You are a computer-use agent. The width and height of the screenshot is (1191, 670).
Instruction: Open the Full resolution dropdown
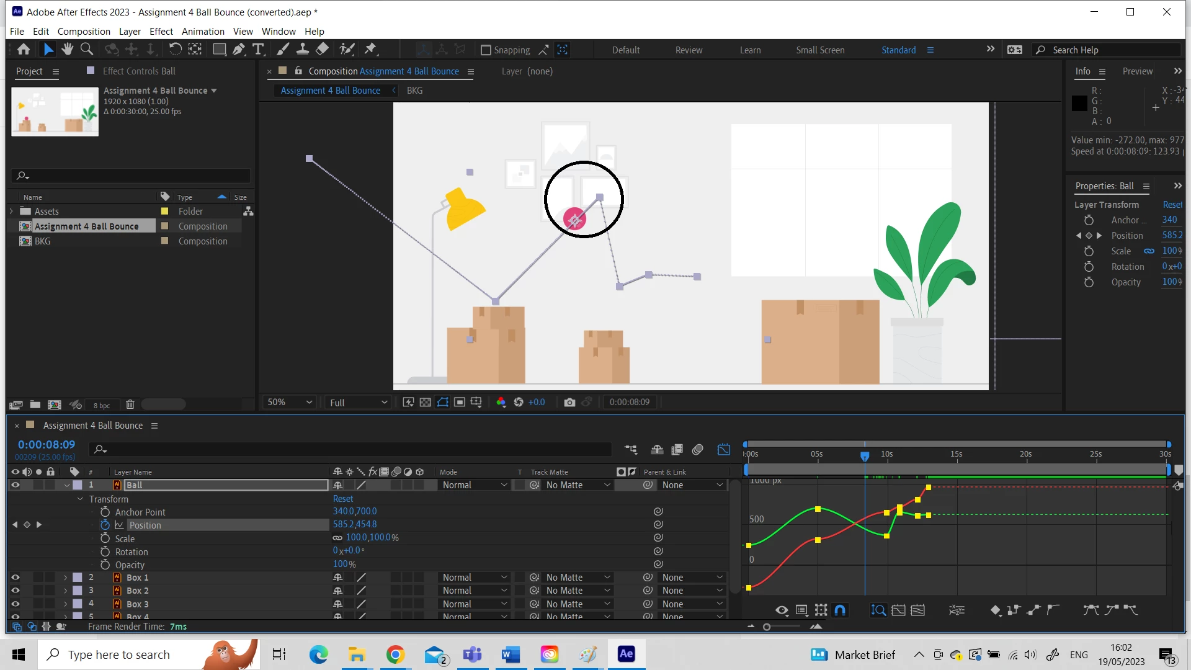pyautogui.click(x=359, y=403)
